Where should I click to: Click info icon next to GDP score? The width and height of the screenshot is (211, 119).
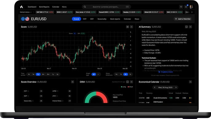(28, 96)
